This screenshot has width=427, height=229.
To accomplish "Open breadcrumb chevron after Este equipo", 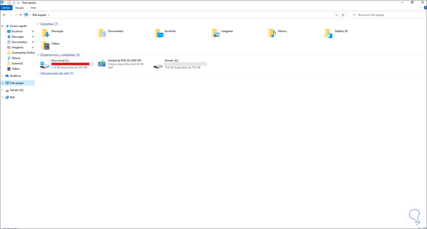I will [x=49, y=15].
